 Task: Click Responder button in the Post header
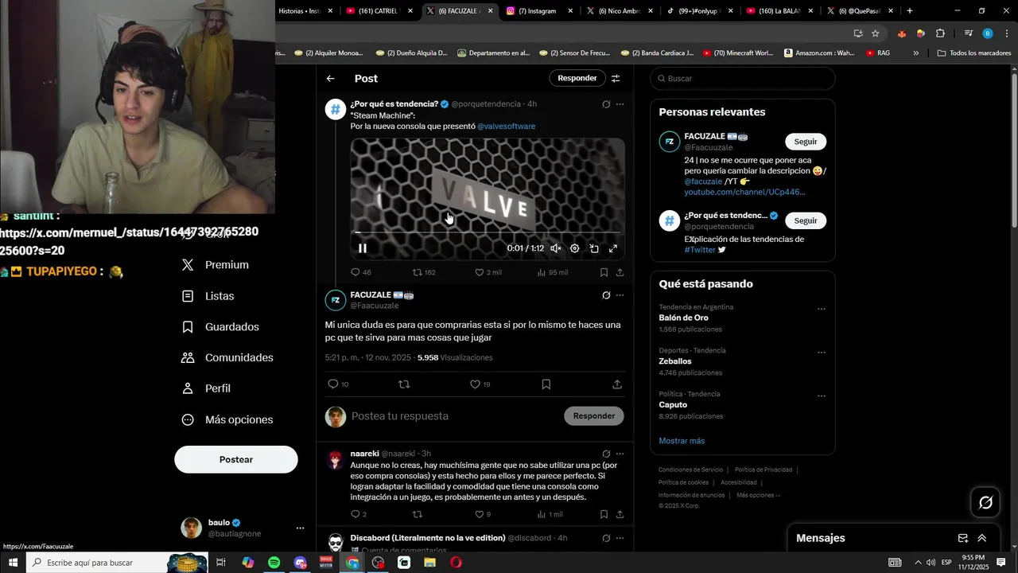(577, 78)
